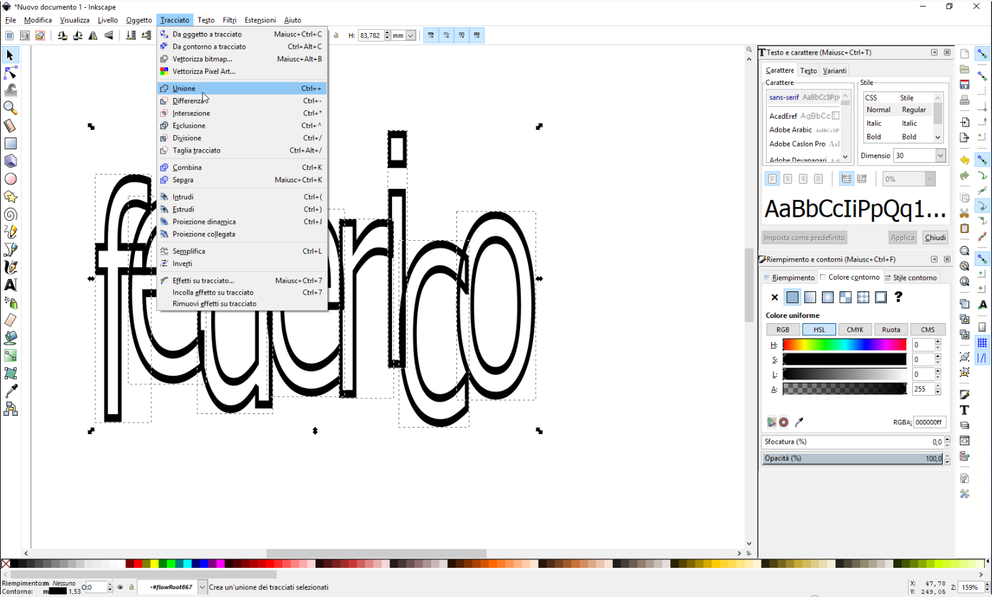Pick color with the eyedropper in fill panel
This screenshot has height=597, width=992.
click(x=799, y=422)
